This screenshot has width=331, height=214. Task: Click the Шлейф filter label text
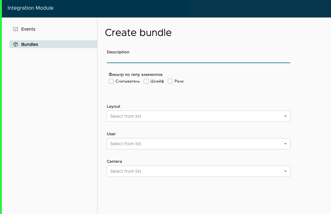[157, 81]
